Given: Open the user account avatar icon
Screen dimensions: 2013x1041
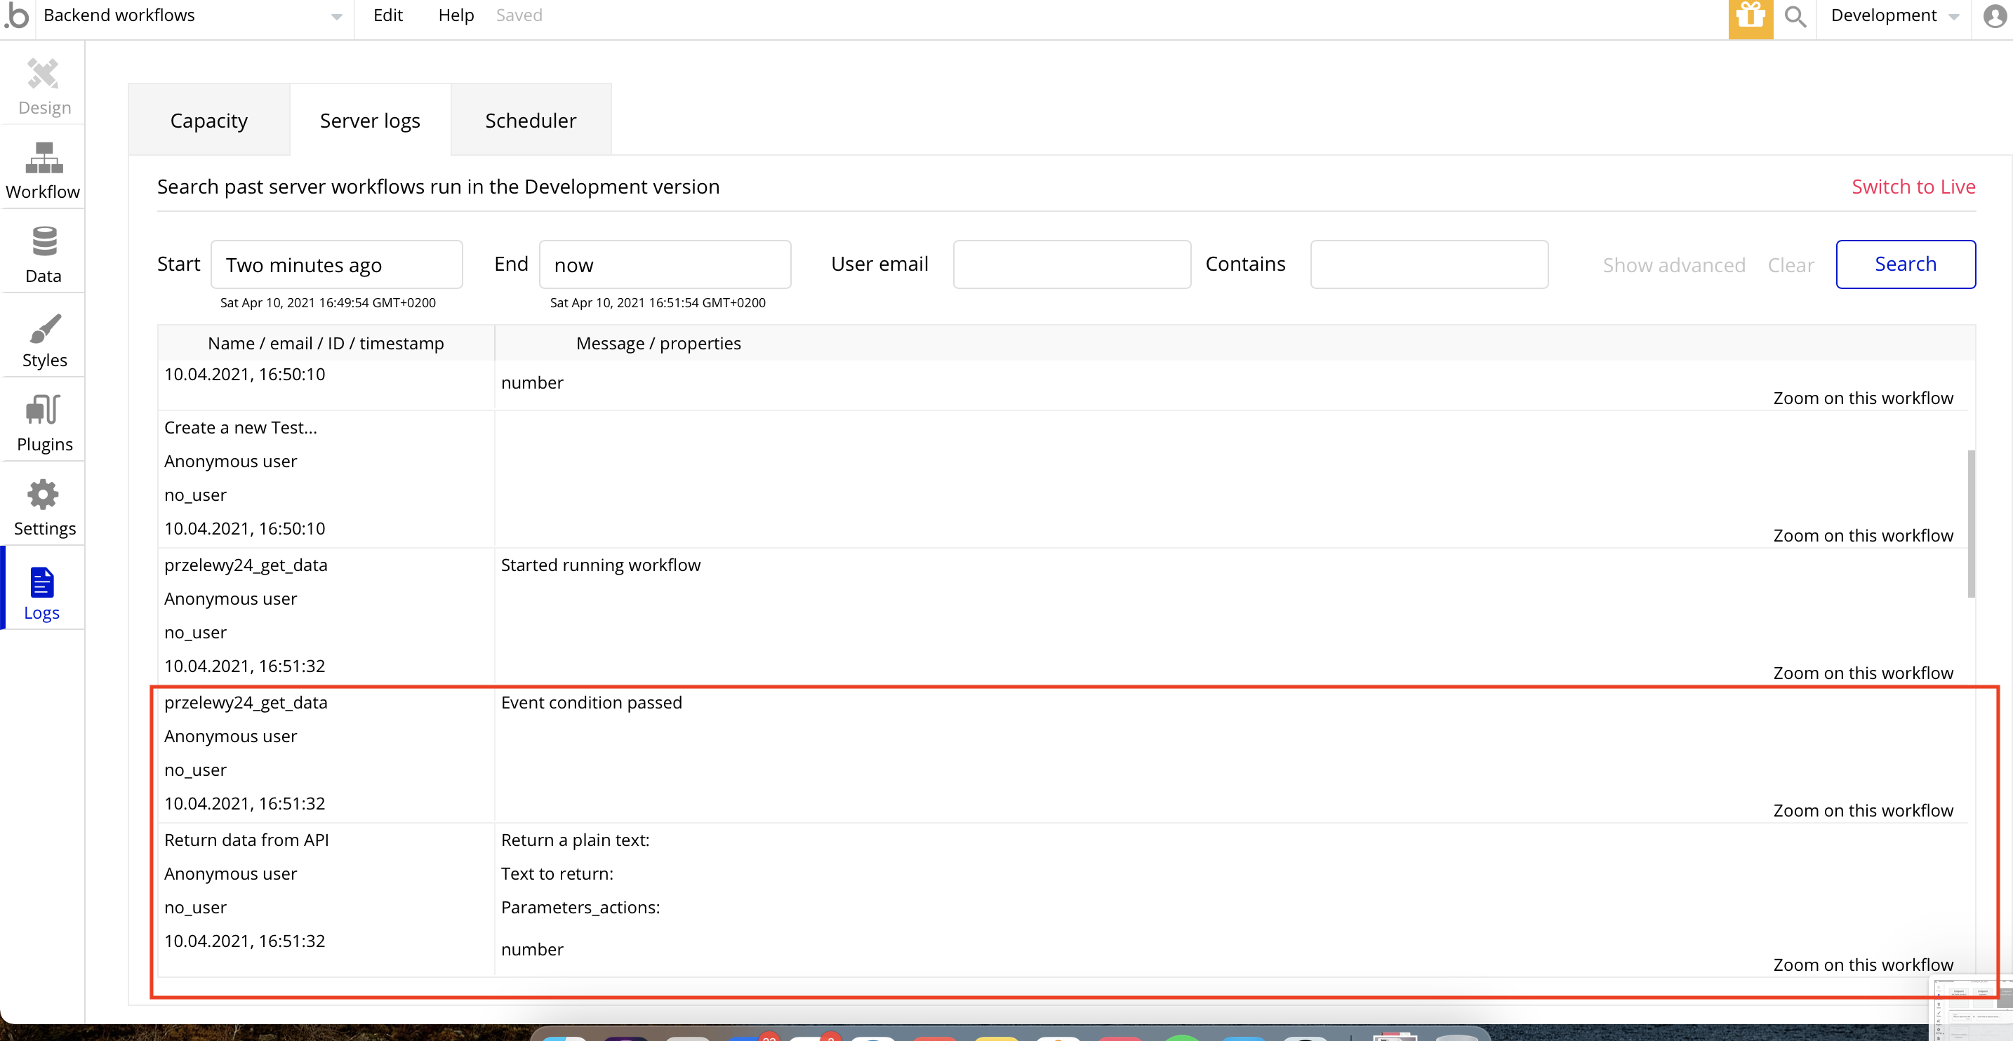Looking at the screenshot, I should [1993, 16].
